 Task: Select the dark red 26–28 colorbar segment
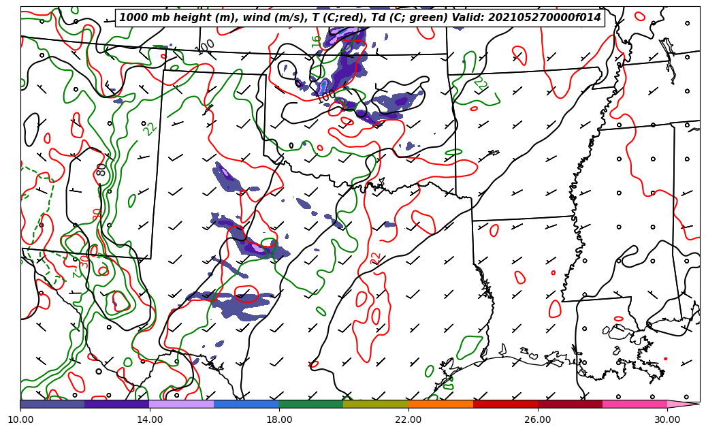pos(570,404)
